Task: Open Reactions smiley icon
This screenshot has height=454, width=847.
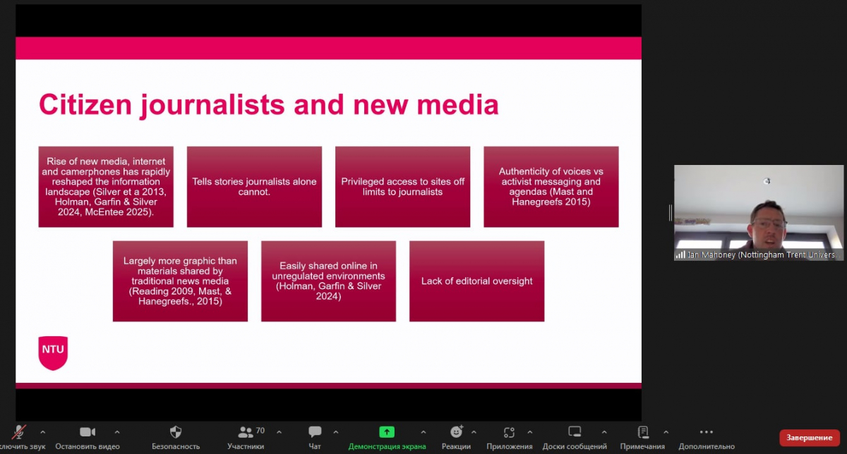Action: tap(456, 432)
